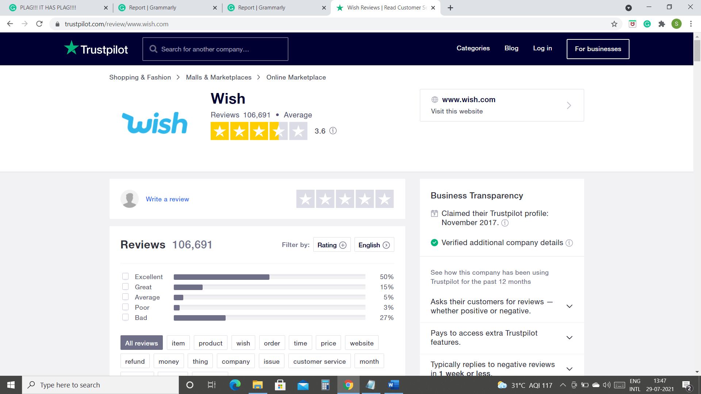Enable the Poor rating filter
Image resolution: width=701 pixels, height=394 pixels.
coord(126,307)
